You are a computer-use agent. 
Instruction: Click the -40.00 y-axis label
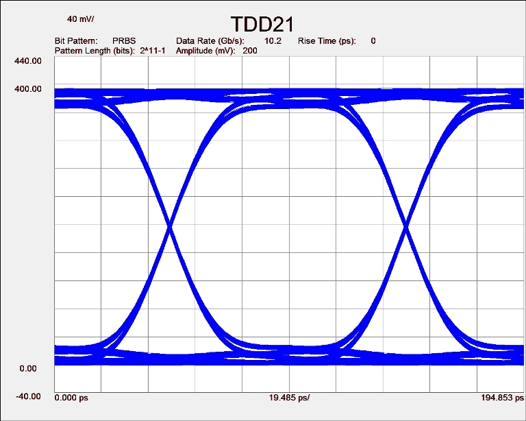coord(28,396)
